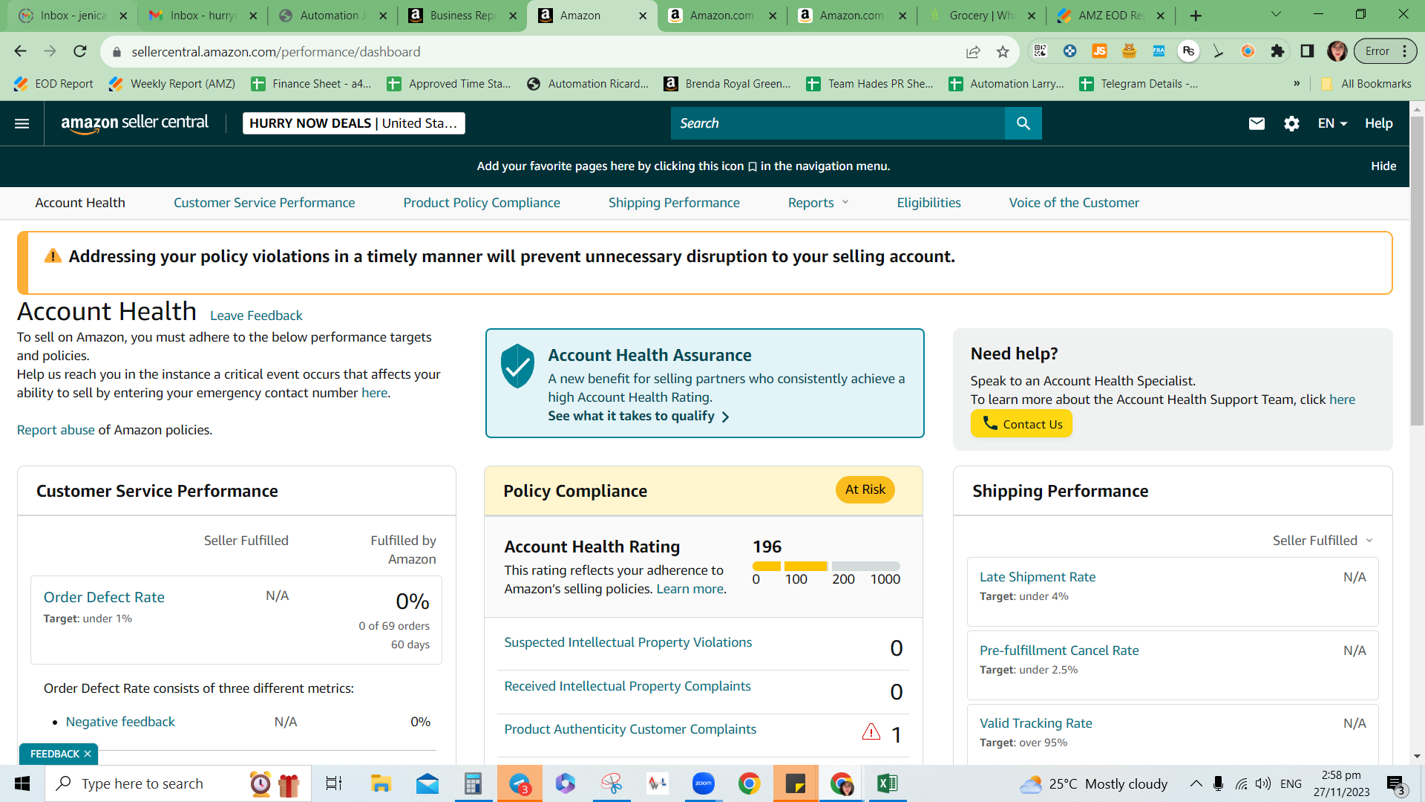1425x802 pixels.
Task: Click the search magnifier button
Action: (1023, 123)
